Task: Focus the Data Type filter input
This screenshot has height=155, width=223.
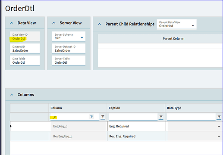Action: click(x=191, y=117)
